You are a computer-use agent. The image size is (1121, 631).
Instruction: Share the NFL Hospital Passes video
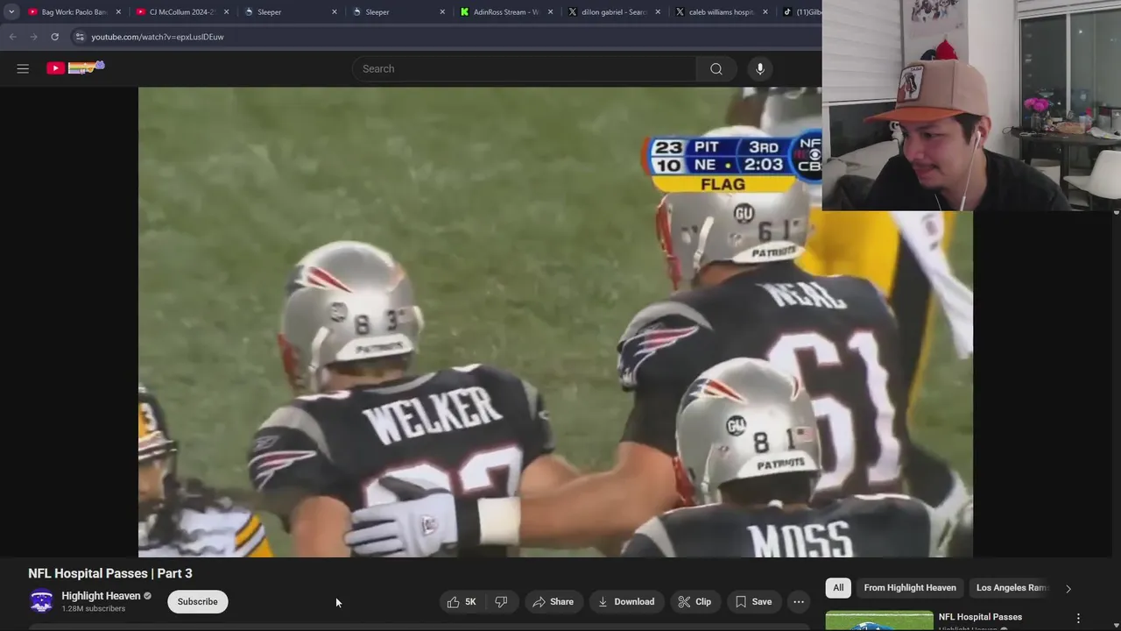[x=553, y=601]
